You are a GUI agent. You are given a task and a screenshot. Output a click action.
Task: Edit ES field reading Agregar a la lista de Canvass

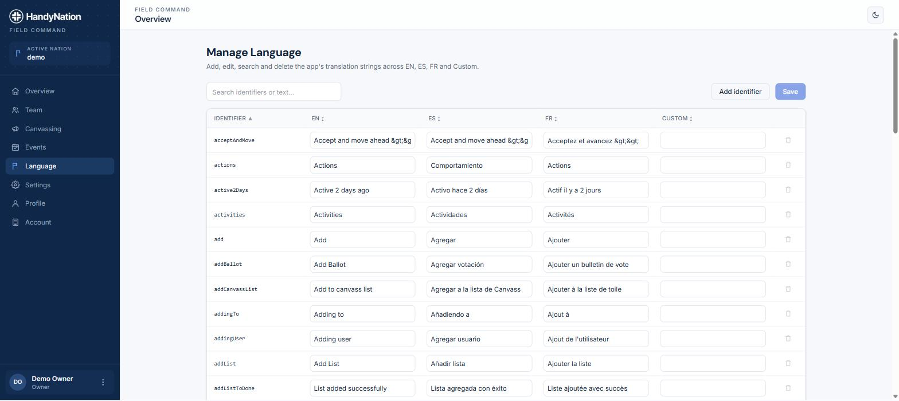pos(479,289)
